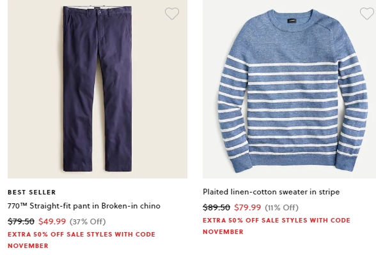
Task: Click the brand tag inside the sweater collar
Action: coord(292,20)
